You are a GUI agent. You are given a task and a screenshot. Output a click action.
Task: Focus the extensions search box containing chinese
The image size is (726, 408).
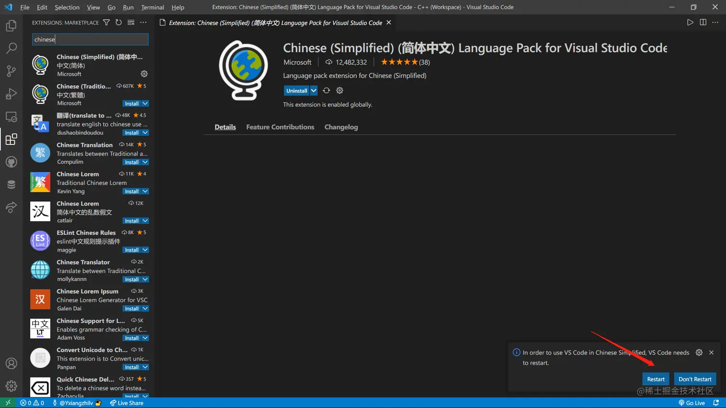(x=90, y=39)
